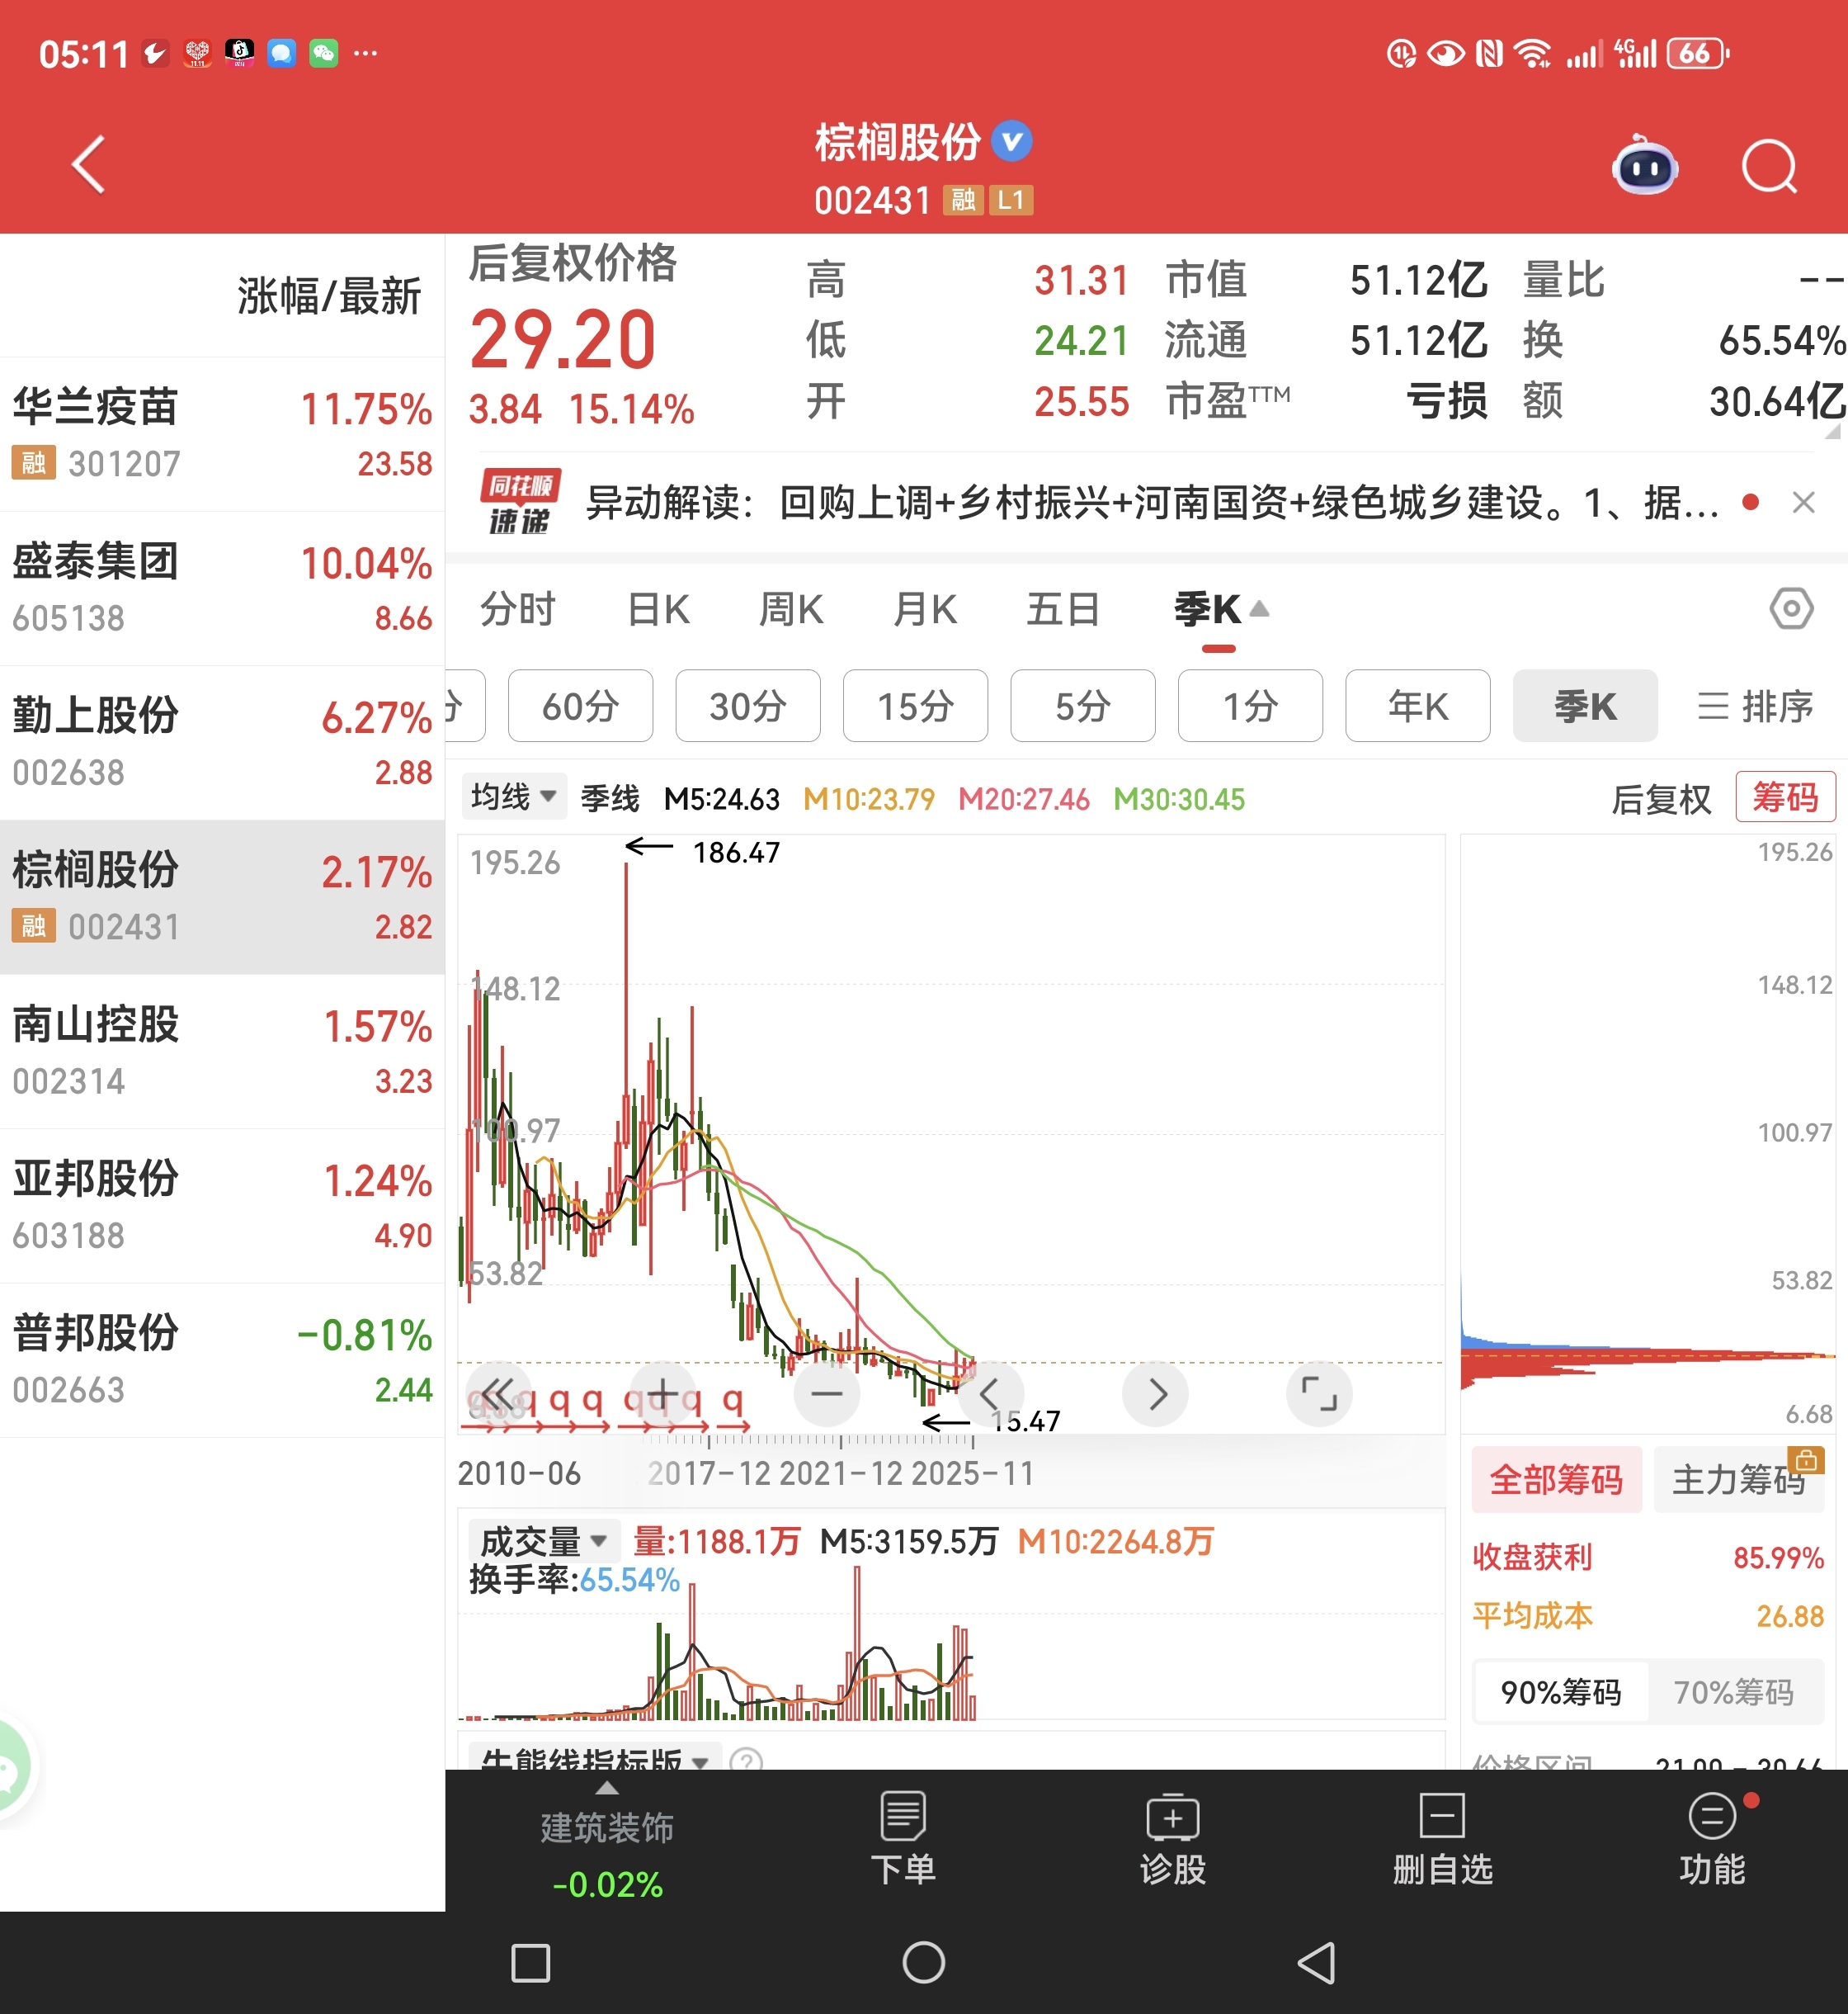This screenshot has height=2014, width=1848.
Task: Zoom out chart with minus button
Action: tap(826, 1392)
